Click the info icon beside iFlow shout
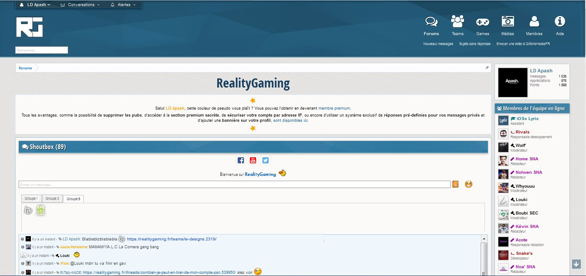The width and height of the screenshot is (586, 276). (22, 263)
